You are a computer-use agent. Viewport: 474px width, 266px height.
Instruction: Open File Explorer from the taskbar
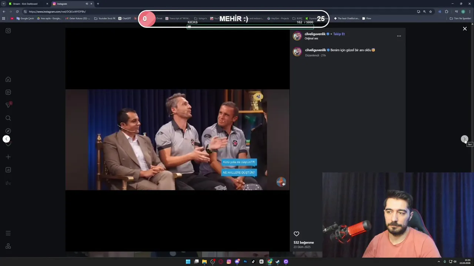point(204,262)
